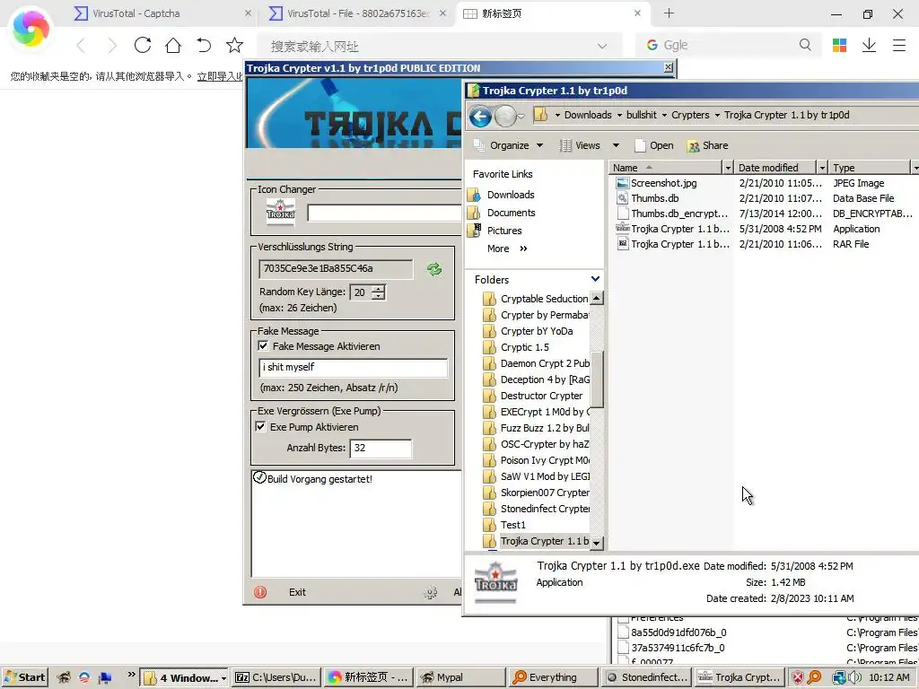Select Test1 folder in tree
Image resolution: width=919 pixels, height=689 pixels.
[504, 525]
